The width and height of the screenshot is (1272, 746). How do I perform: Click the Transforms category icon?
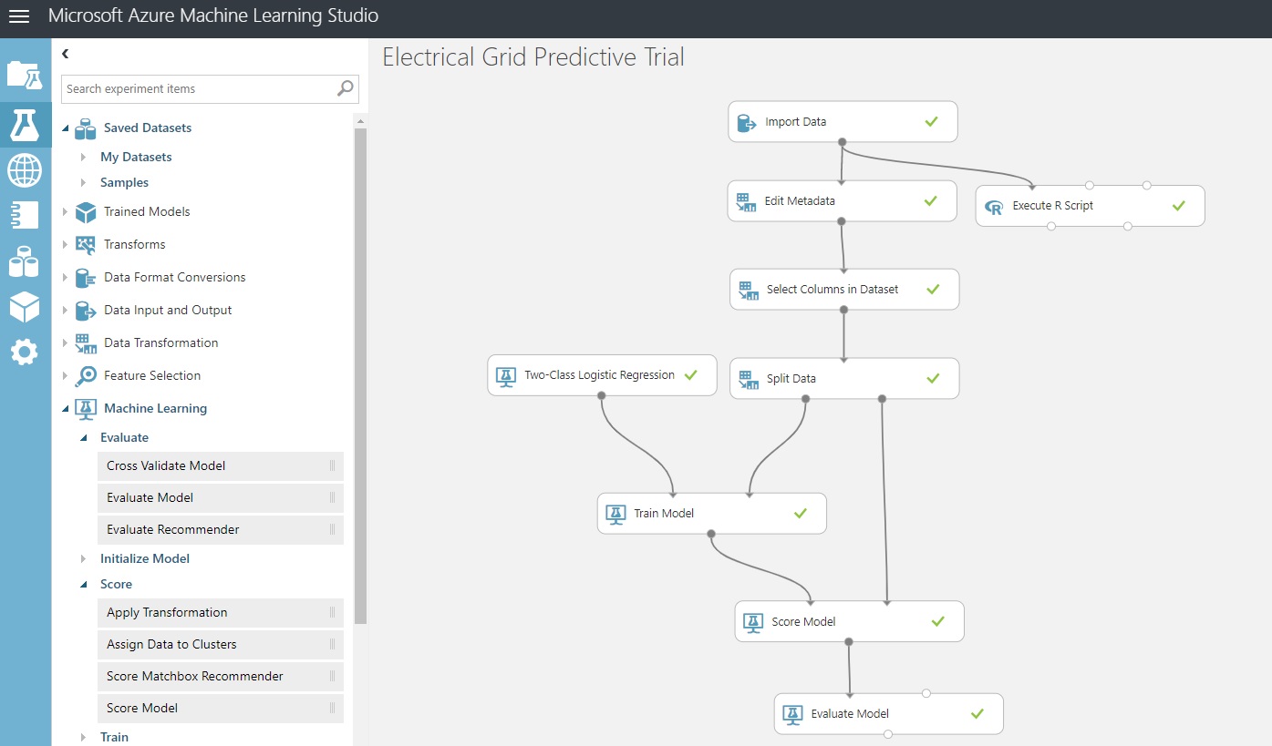pyautogui.click(x=86, y=245)
